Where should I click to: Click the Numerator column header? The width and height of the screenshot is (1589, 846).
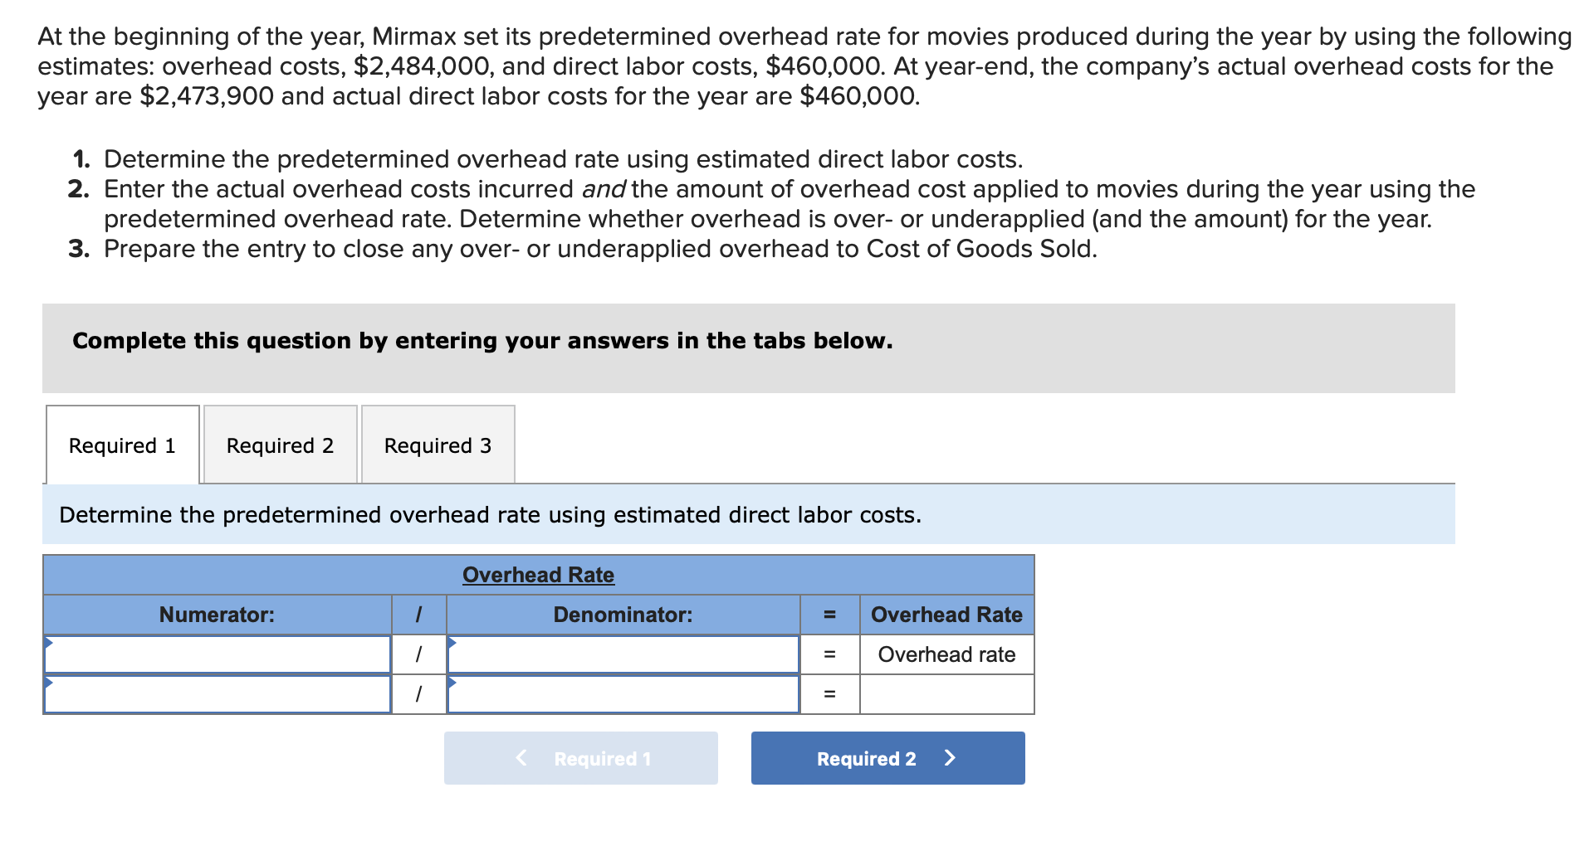[x=218, y=615]
